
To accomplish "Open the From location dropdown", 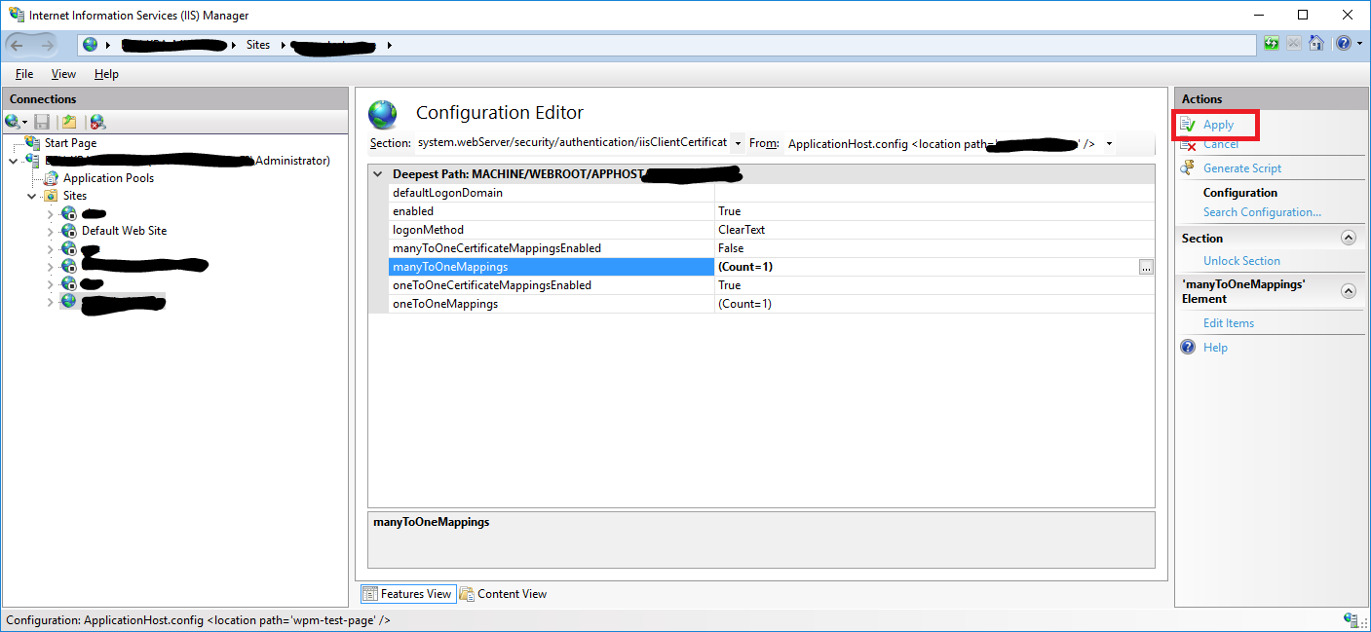I will (1109, 144).
